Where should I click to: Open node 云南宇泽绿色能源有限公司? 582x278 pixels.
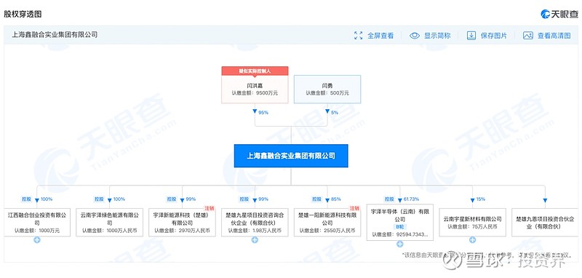point(110,222)
